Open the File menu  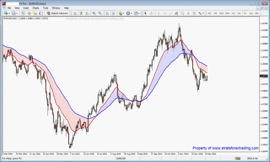tap(9, 8)
